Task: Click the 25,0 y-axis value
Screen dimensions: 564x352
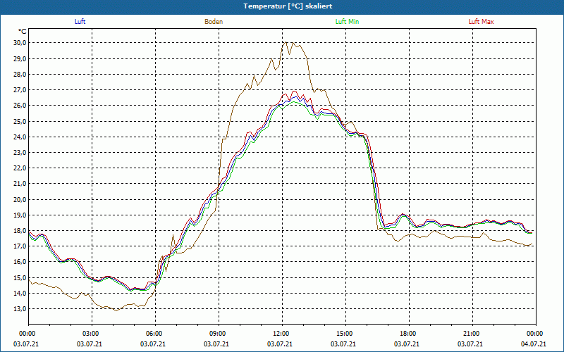Action: 20,121
